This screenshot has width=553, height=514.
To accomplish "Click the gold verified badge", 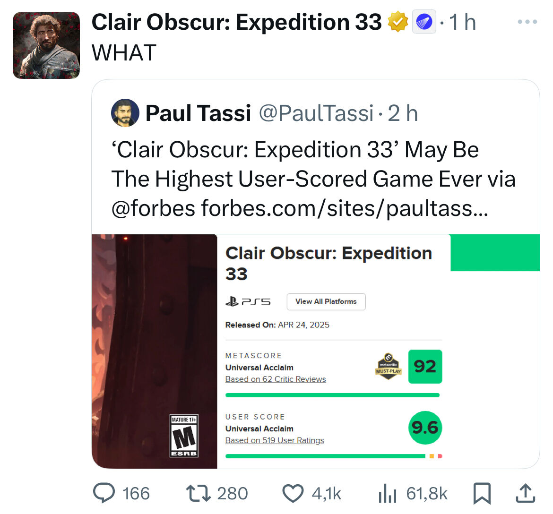I will [x=398, y=22].
